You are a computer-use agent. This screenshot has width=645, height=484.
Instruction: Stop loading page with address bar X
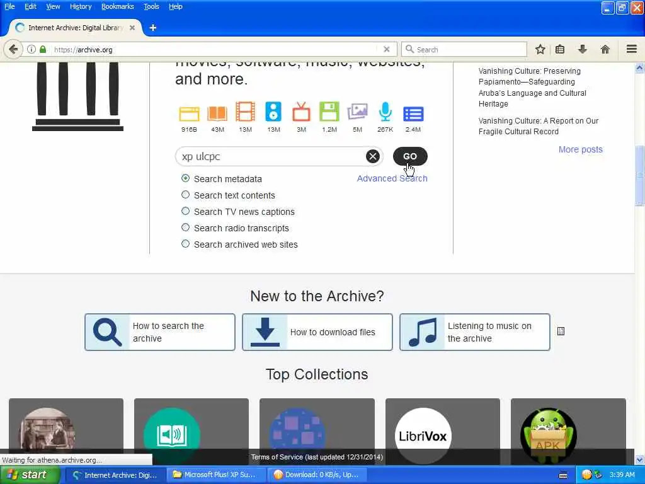point(386,49)
